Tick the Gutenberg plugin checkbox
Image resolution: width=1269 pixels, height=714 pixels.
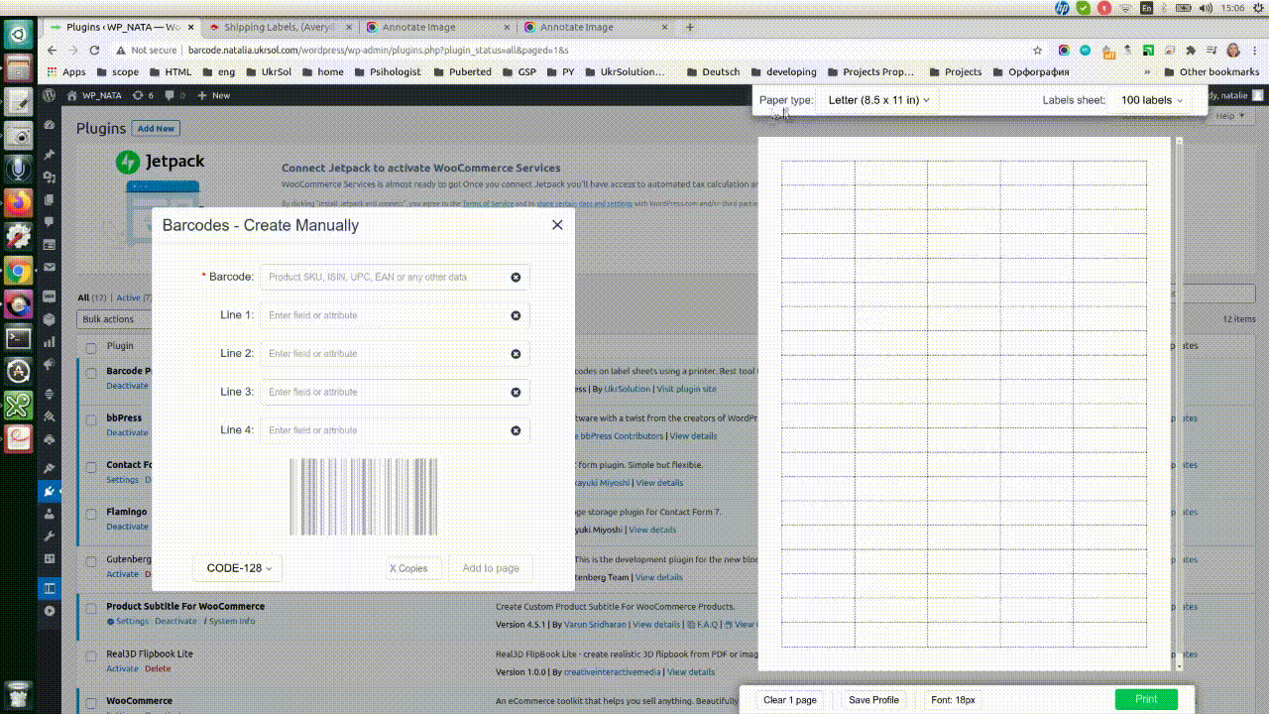91,560
